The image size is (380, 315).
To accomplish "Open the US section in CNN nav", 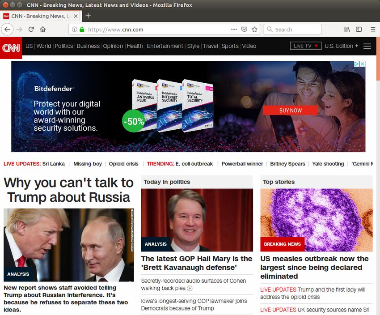I will click(x=29, y=46).
